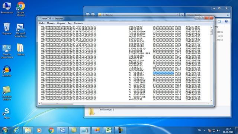238x134 pixels.
Task: Open the Вид menu in Notepad
Action: tap(70, 23)
